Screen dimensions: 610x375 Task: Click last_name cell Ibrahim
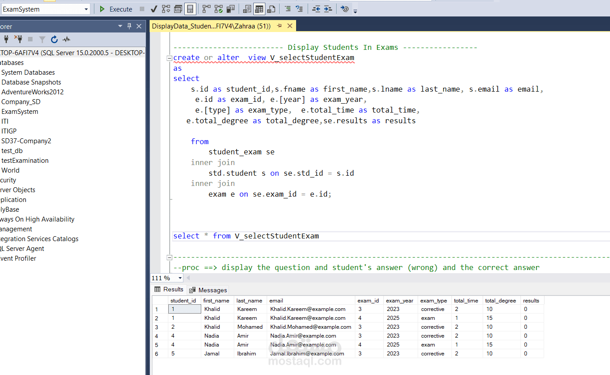point(250,354)
